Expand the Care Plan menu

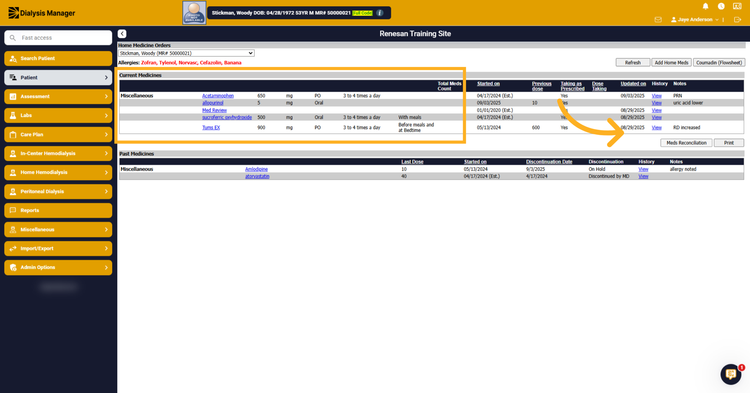pyautogui.click(x=58, y=134)
